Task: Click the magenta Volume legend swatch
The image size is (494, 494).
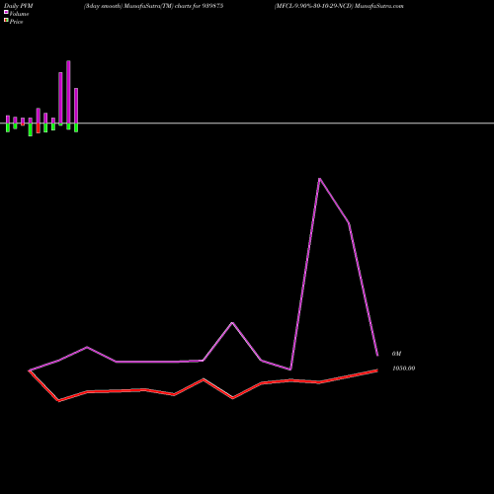Action: pyautogui.click(x=6, y=12)
